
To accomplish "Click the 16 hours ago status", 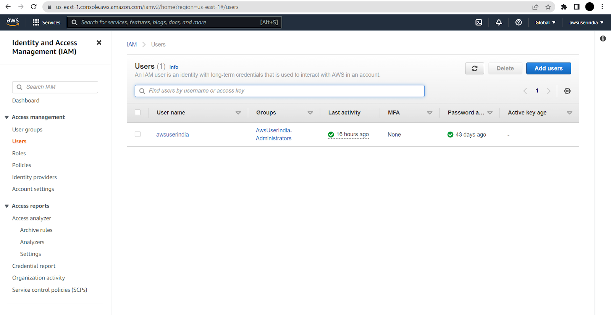I will 348,134.
